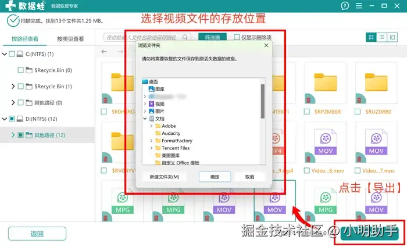Expand the 图片 folder node
Image resolution: width=407 pixels, height=247 pixels.
point(145,112)
